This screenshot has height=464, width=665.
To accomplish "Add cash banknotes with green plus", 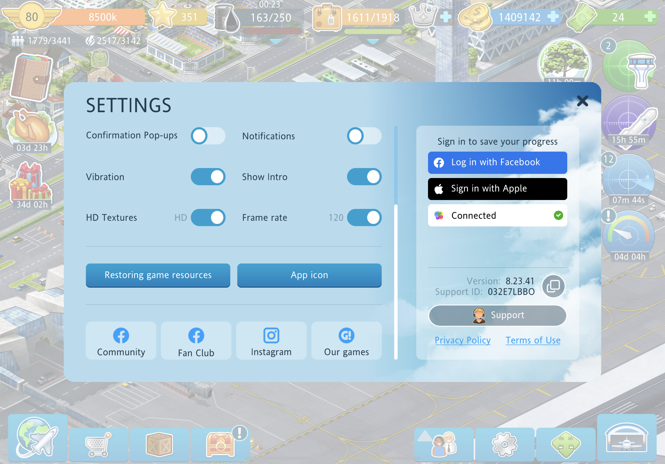I will click(650, 17).
